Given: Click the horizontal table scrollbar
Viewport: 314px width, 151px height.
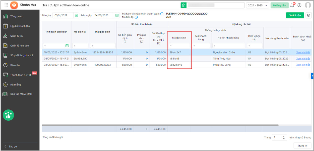Looking at the screenshot, I should click(x=160, y=125).
